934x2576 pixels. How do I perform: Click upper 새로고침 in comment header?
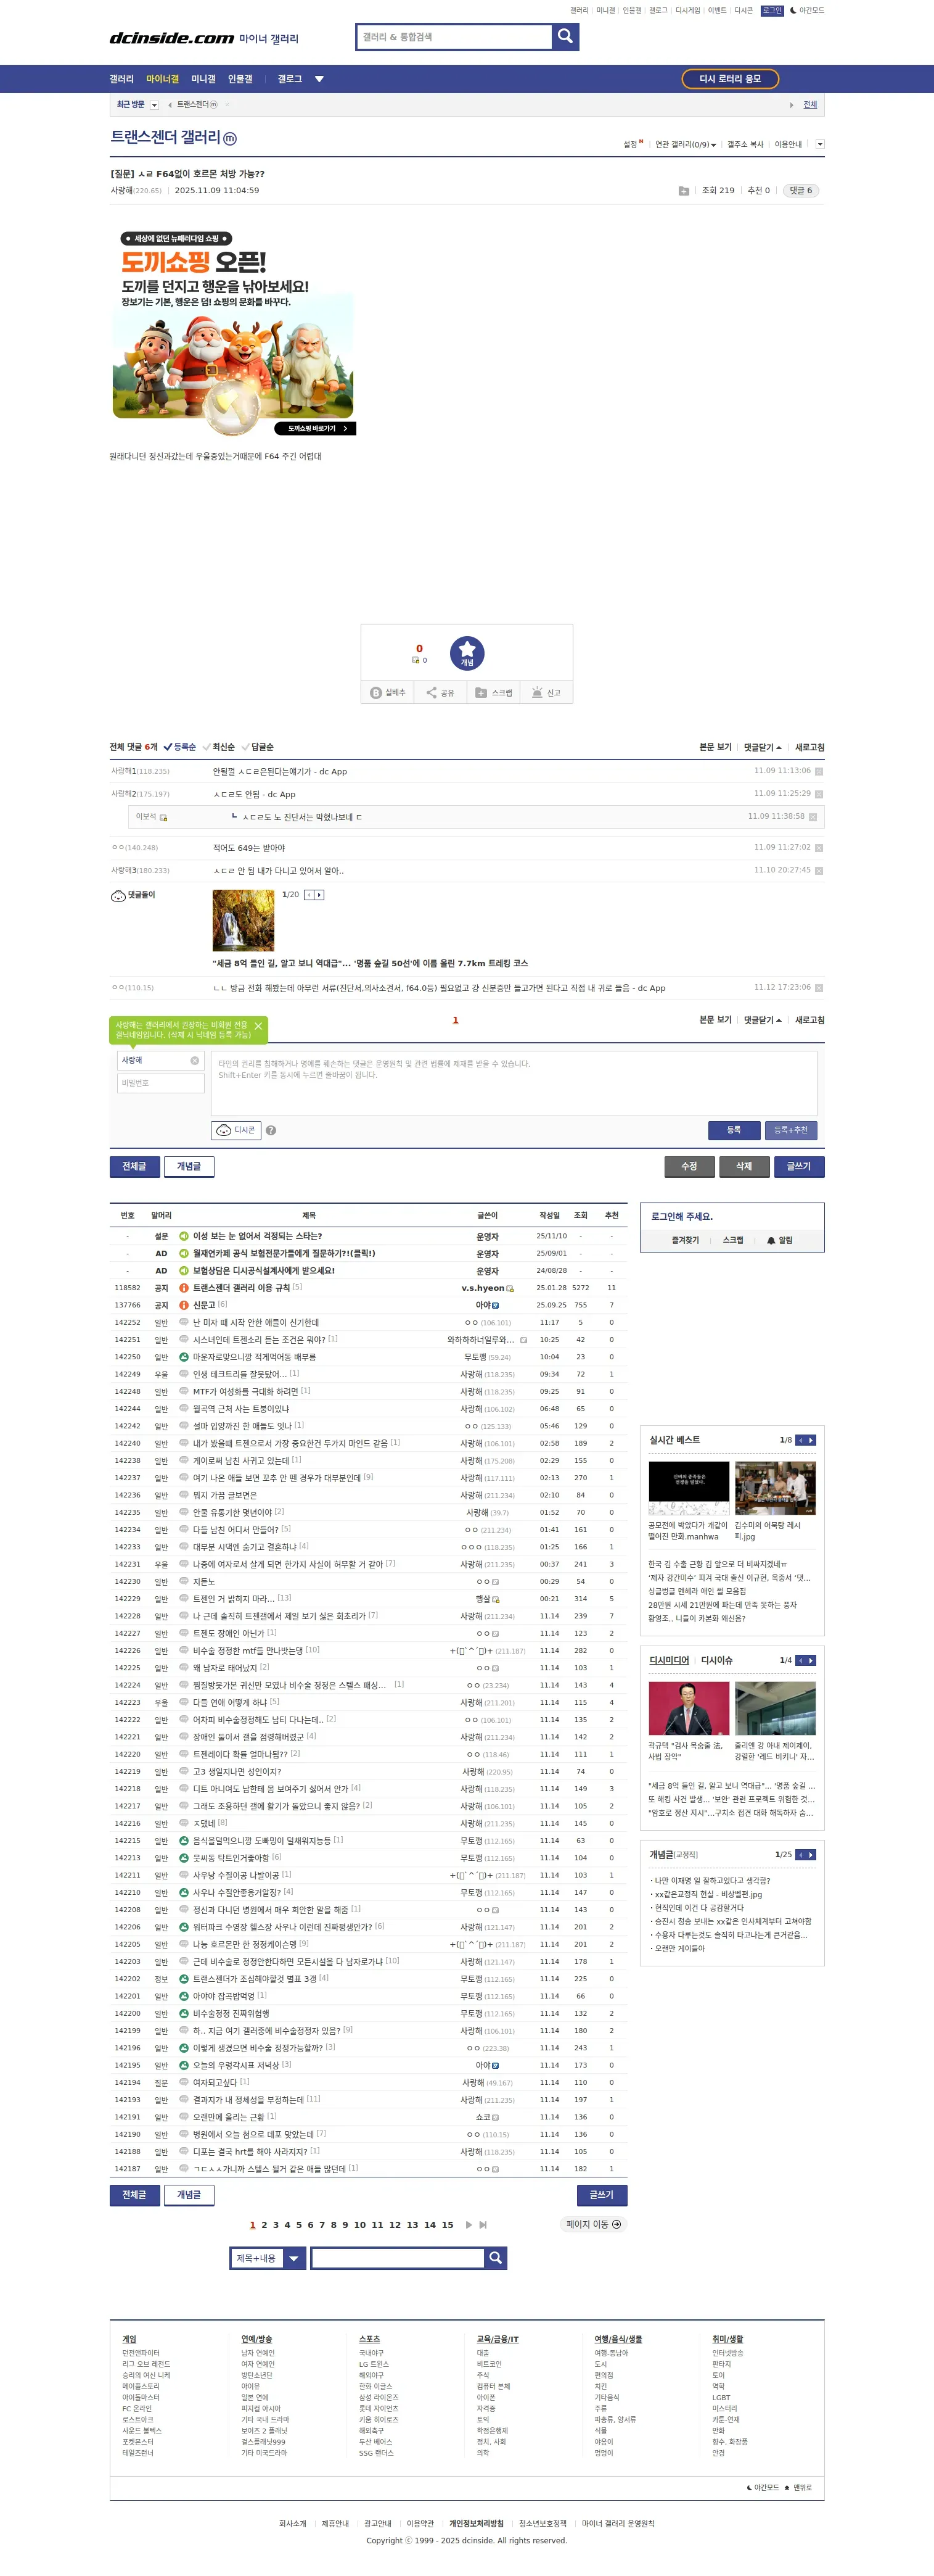point(809,747)
